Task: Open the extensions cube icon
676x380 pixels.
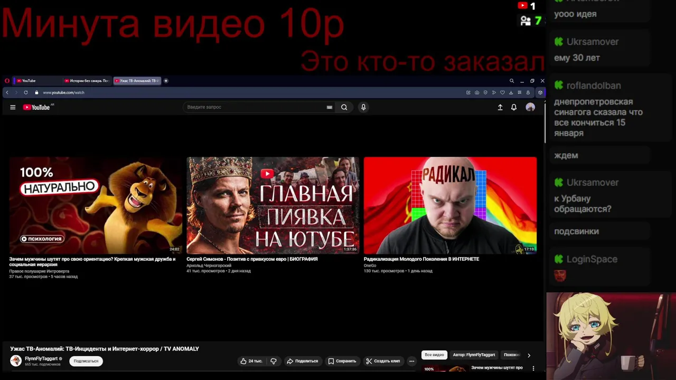Action: [x=540, y=92]
